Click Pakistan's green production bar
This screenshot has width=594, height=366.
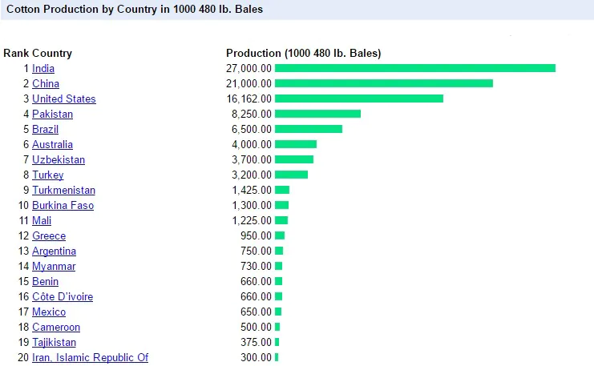(x=317, y=114)
